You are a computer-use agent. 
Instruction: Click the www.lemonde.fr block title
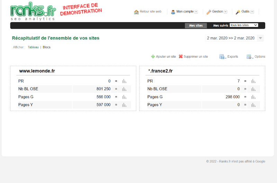coord(37,71)
